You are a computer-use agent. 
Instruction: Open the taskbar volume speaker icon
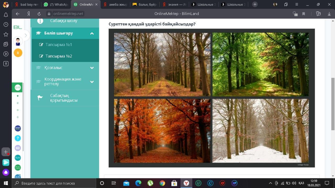[294, 183]
